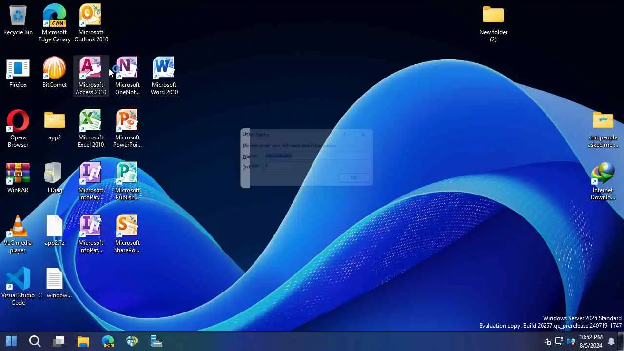Open the Windows Start menu

pyautogui.click(x=12, y=341)
